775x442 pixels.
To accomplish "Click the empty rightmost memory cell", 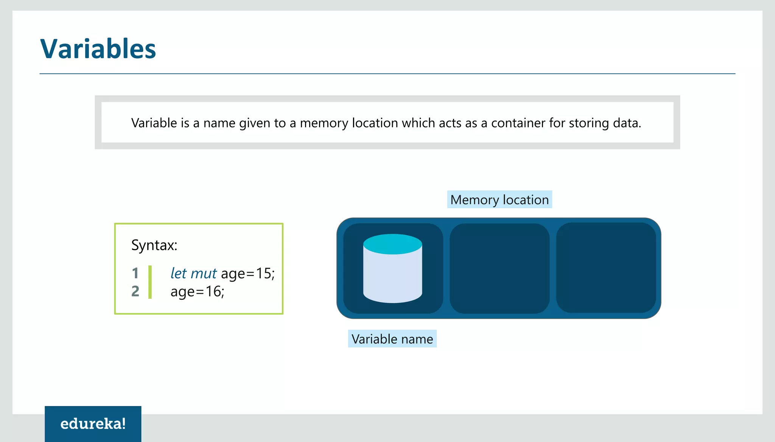I will coord(606,268).
